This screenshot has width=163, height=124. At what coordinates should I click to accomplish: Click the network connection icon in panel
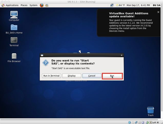pyautogui.click(x=112, y=5)
